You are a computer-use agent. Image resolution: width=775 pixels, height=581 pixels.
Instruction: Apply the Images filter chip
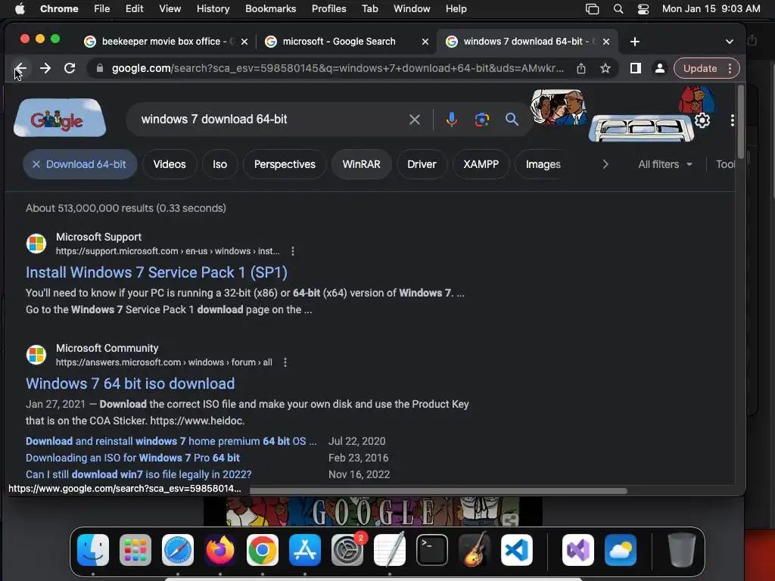(543, 164)
